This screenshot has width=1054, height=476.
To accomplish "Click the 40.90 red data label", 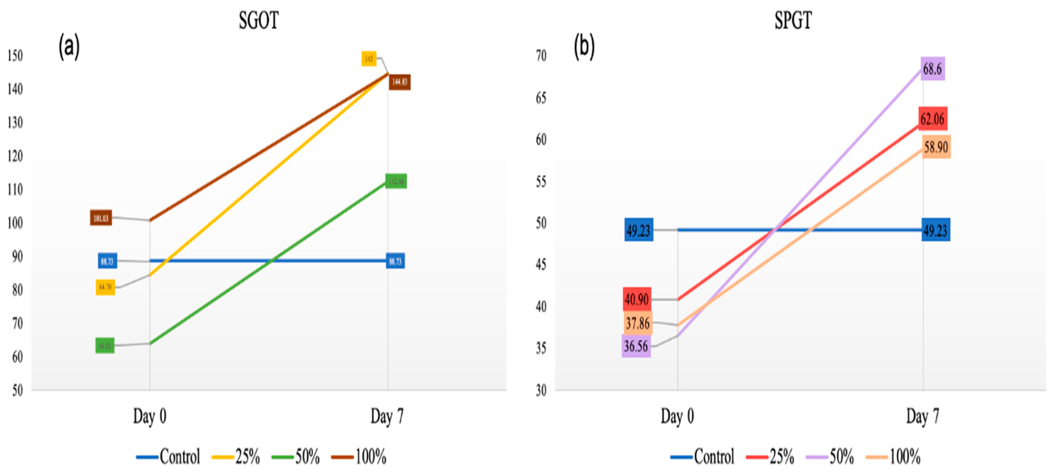I will 637,299.
